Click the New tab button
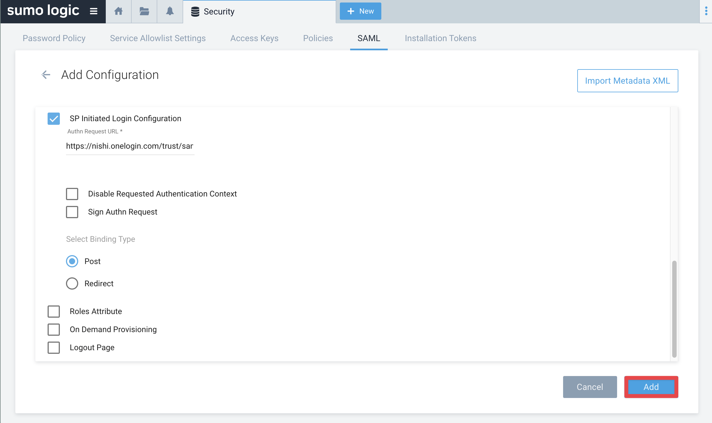Viewport: 712px width, 423px height. tap(360, 11)
